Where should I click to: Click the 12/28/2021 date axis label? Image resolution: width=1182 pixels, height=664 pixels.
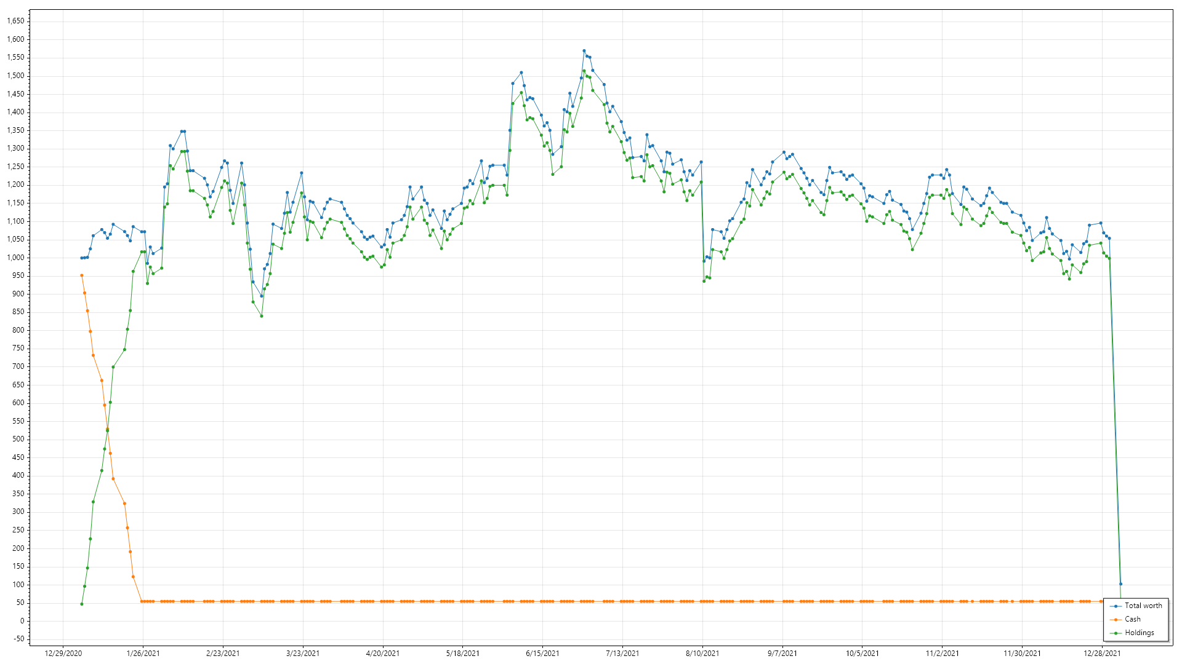tap(1102, 654)
